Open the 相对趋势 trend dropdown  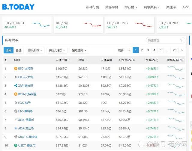(x=79, y=50)
